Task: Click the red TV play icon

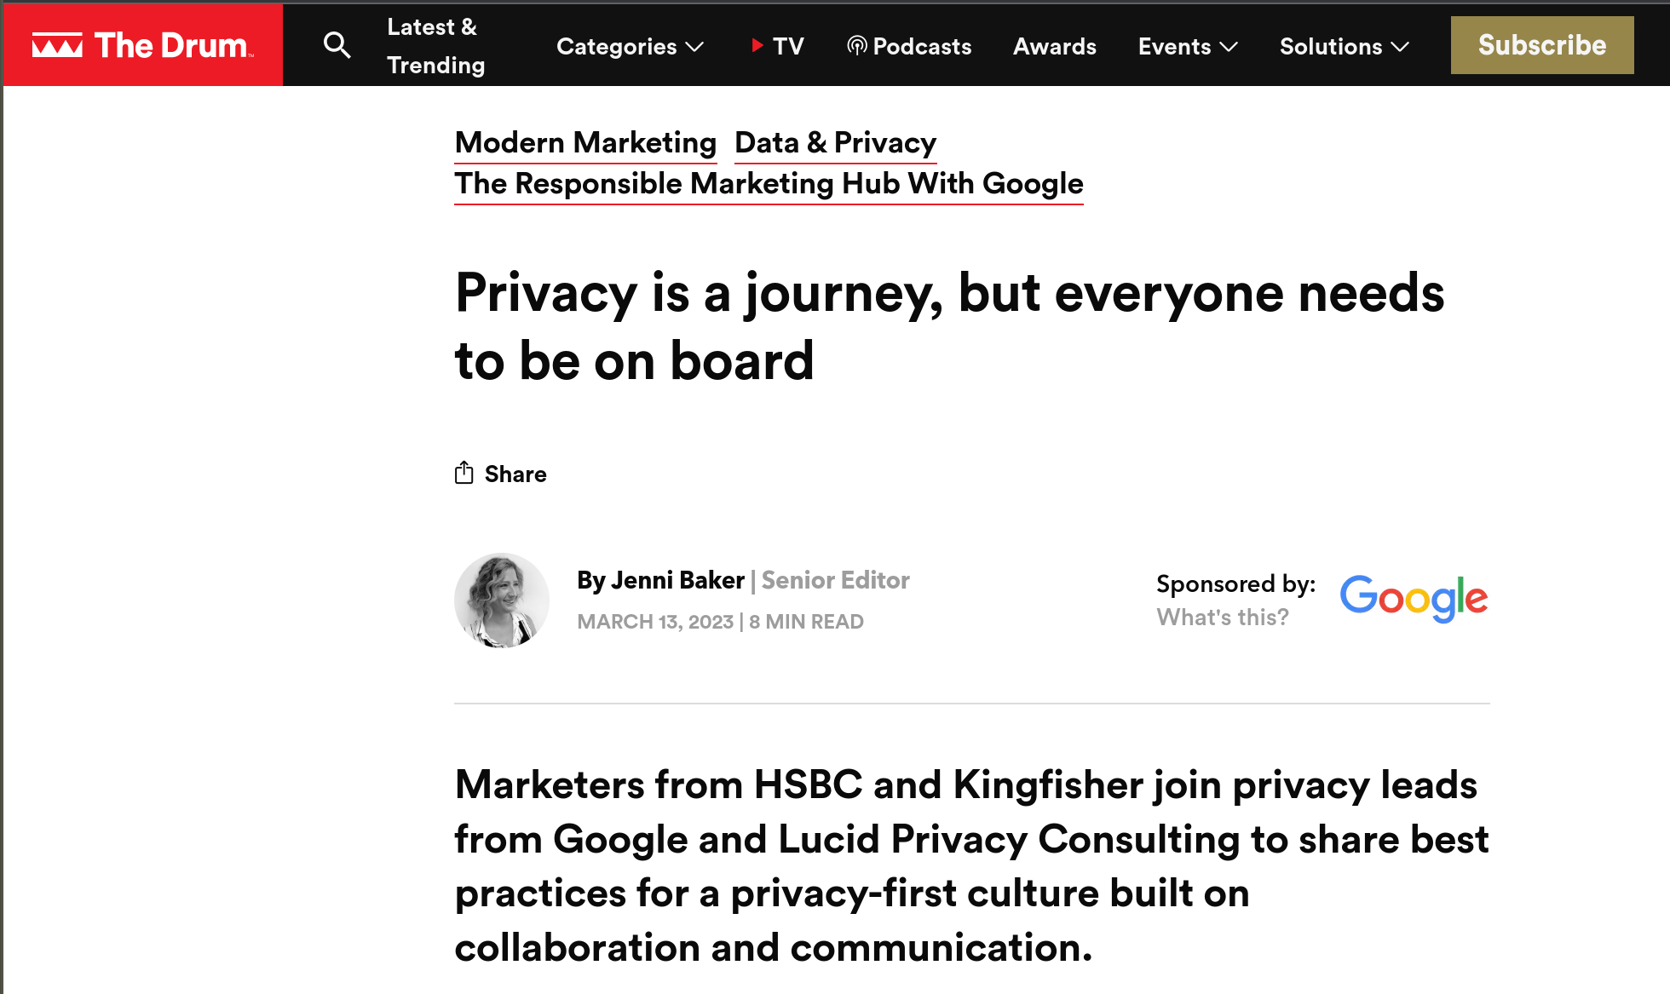Action: click(757, 45)
